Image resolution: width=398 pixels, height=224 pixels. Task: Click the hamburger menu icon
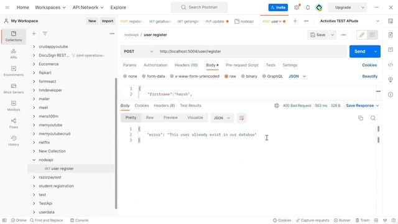[7, 7]
